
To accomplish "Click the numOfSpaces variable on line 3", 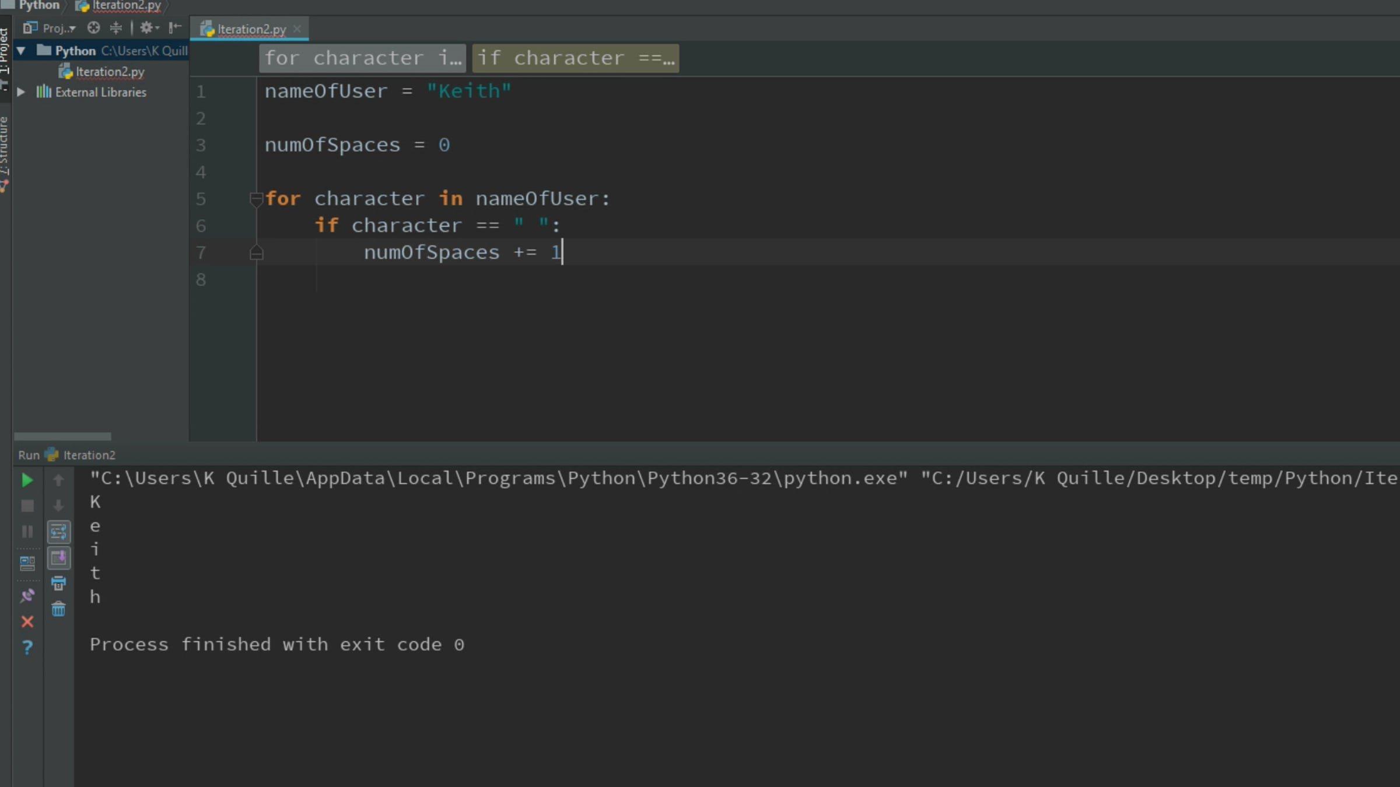I will pyautogui.click(x=332, y=145).
